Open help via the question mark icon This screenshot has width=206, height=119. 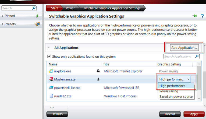[x=202, y=16]
